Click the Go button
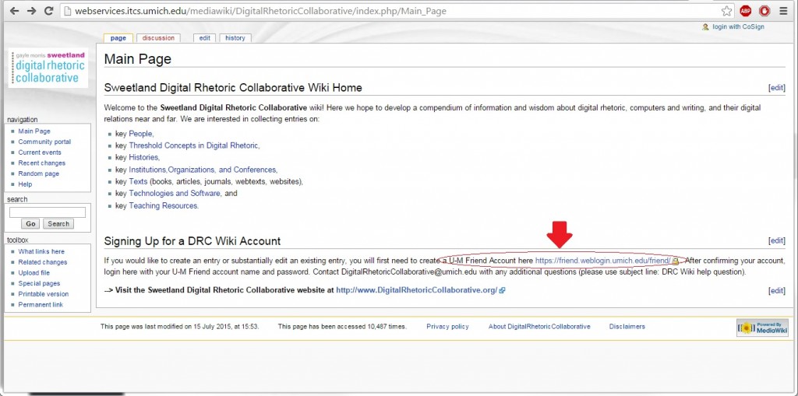The image size is (798, 396). (x=30, y=223)
